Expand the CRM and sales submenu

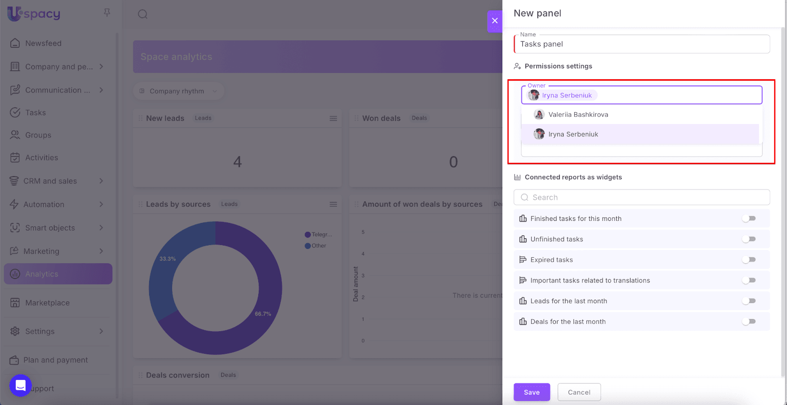click(x=101, y=181)
